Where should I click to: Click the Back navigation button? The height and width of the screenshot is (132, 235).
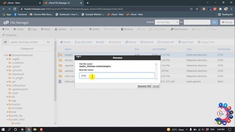[100, 42]
